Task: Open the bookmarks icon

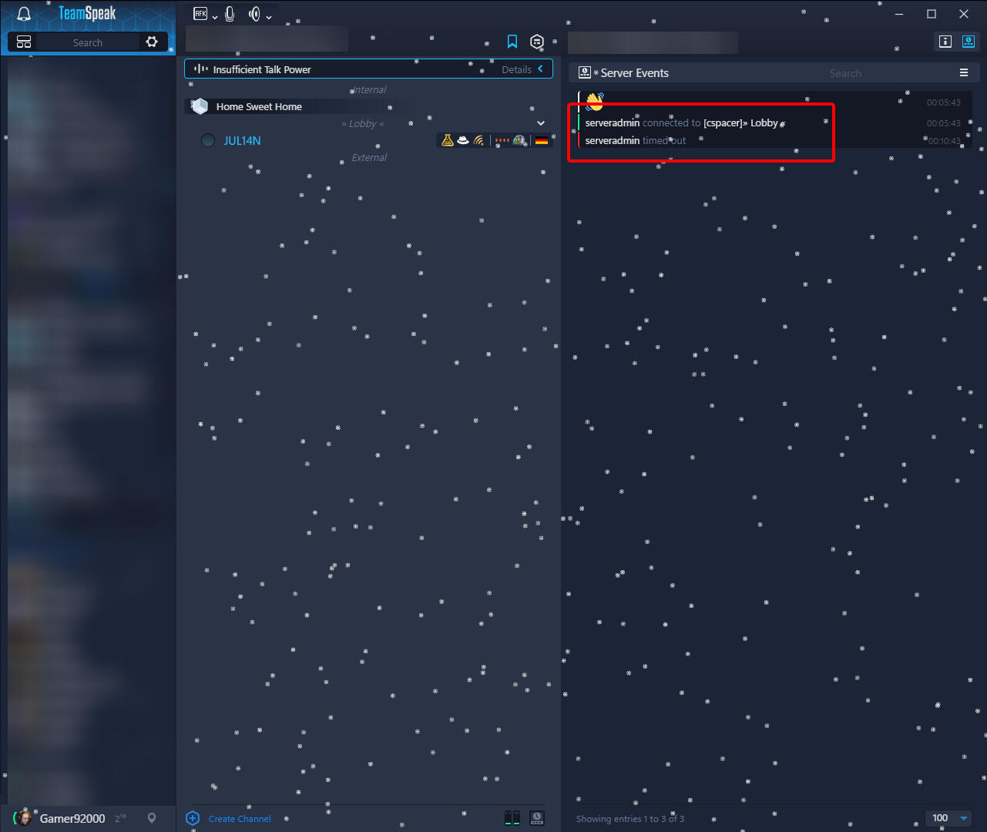Action: [x=512, y=42]
